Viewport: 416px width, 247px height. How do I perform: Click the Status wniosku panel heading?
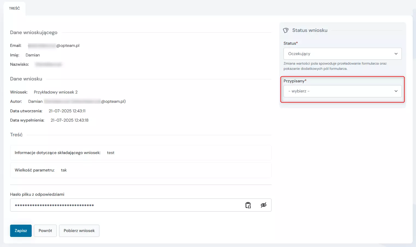310,30
